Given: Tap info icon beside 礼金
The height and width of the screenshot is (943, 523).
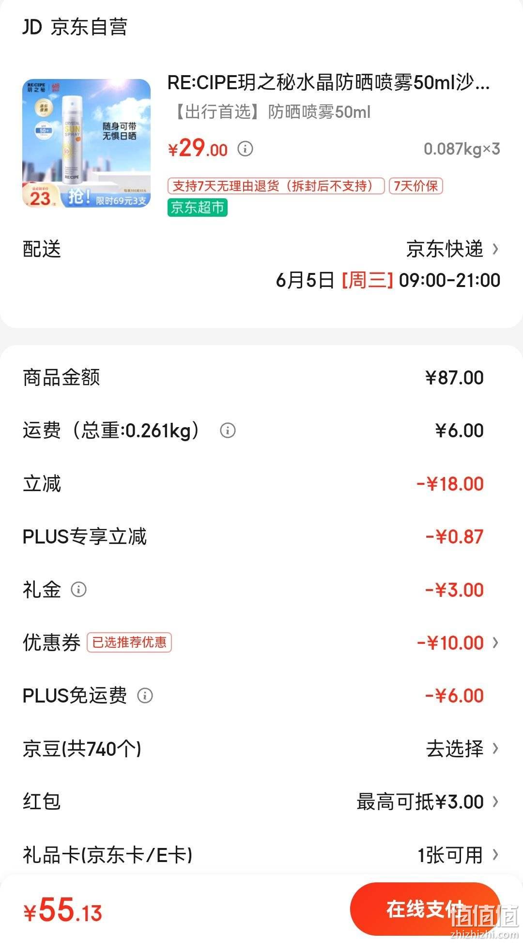Looking at the screenshot, I should pyautogui.click(x=78, y=590).
